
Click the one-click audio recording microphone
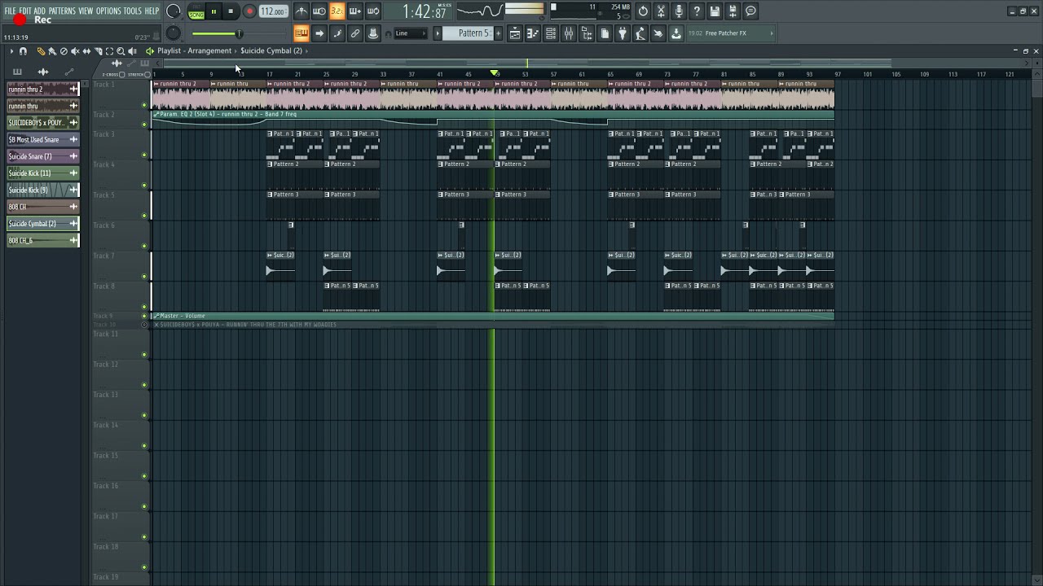(x=679, y=11)
